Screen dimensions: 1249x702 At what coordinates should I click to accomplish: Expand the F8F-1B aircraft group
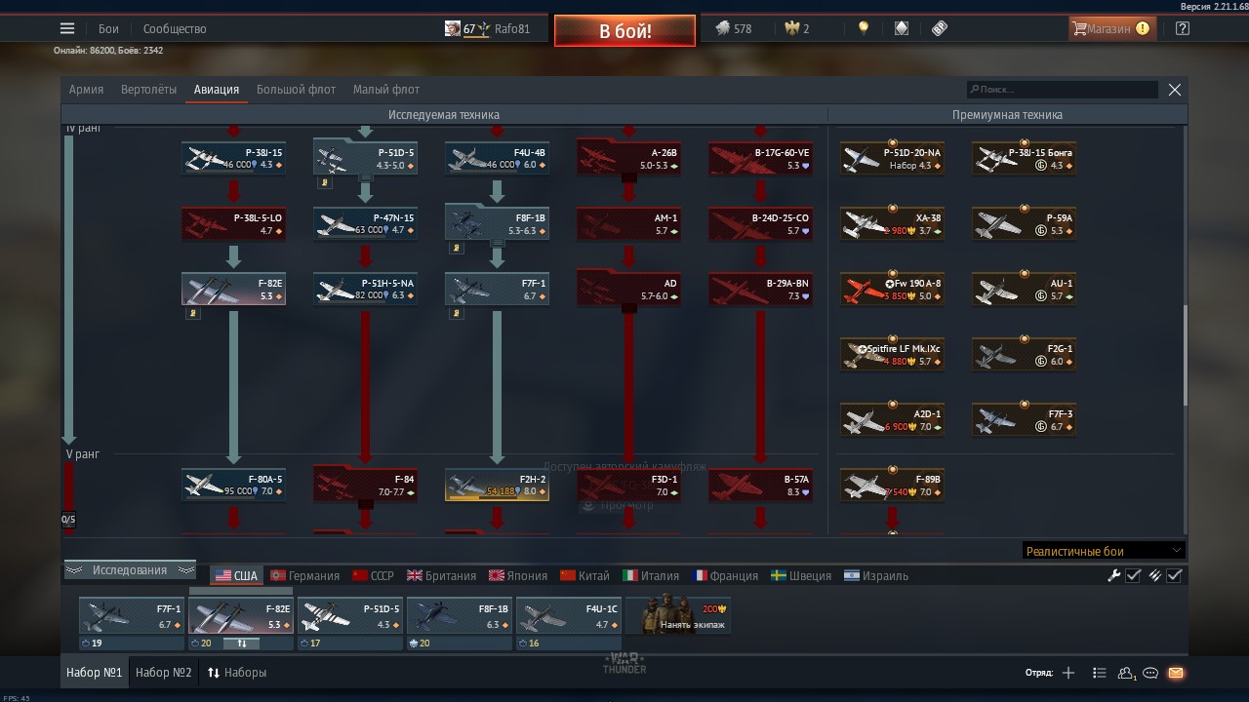[497, 223]
